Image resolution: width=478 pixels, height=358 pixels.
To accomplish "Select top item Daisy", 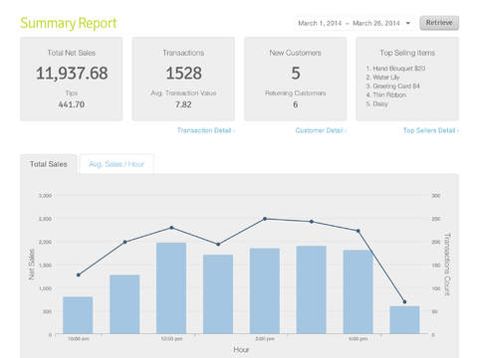I will pos(376,103).
